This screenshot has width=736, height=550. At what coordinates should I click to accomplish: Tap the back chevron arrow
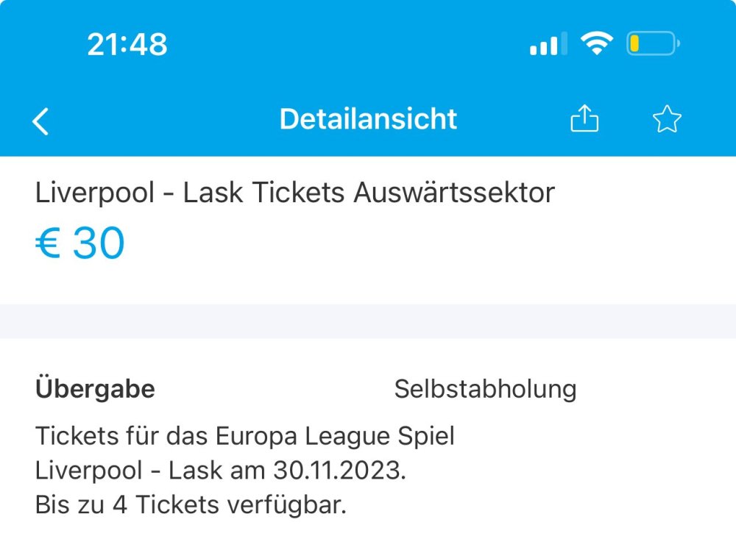[x=41, y=121]
